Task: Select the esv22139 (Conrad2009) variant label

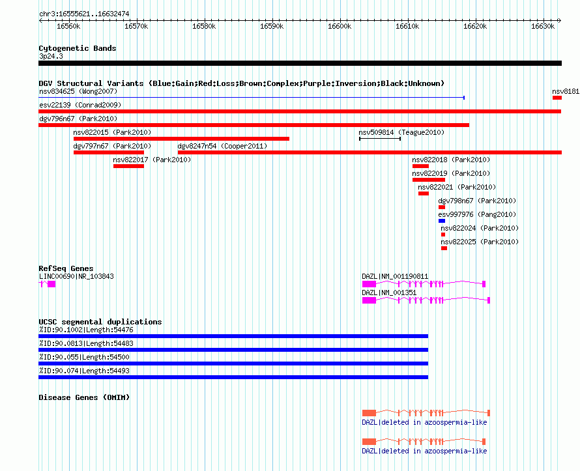Action: click(80, 105)
